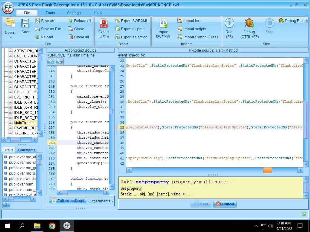Click ActionScript vertical scrollbar down arrow
This screenshot has width=310, height=232.
coord(112,186)
